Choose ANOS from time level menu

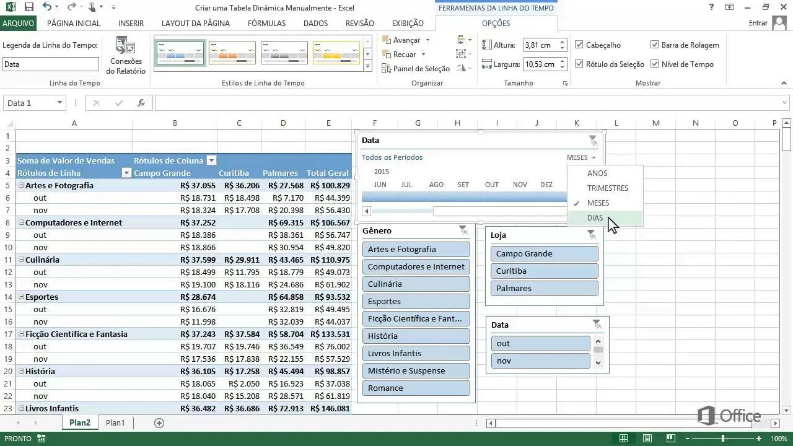click(605, 173)
